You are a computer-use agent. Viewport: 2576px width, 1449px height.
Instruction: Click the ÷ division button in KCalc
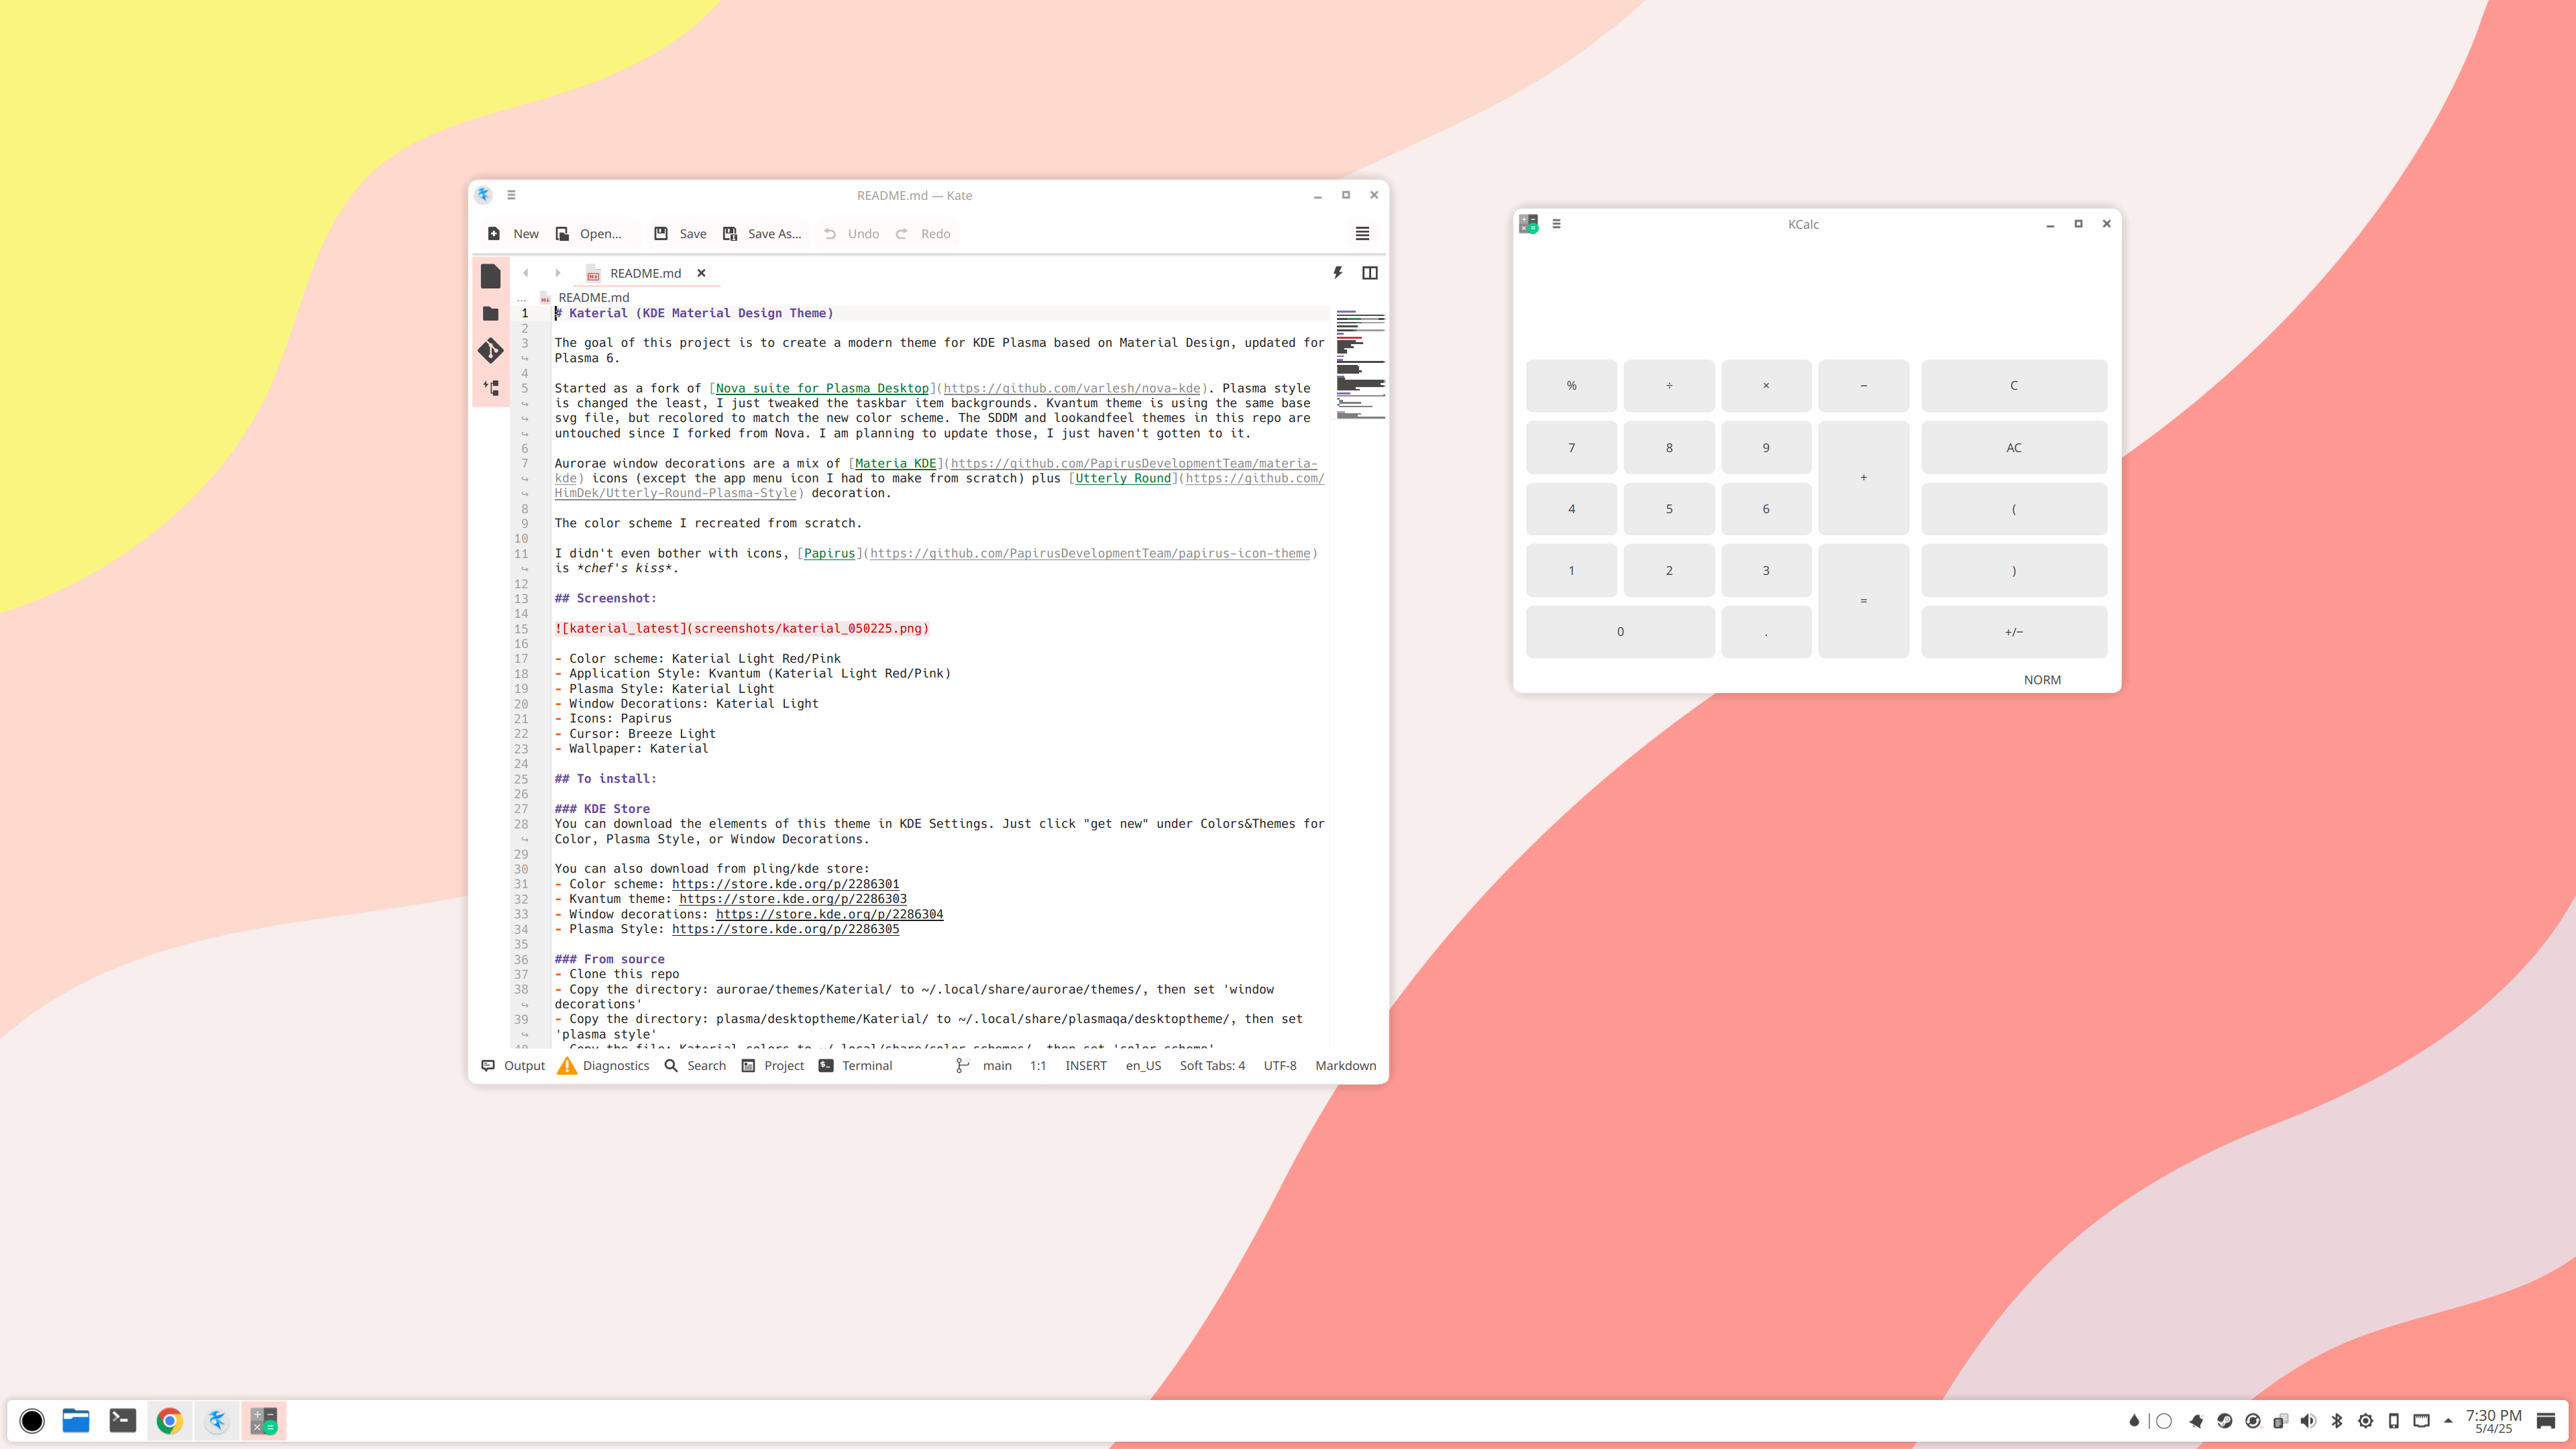click(x=1669, y=386)
